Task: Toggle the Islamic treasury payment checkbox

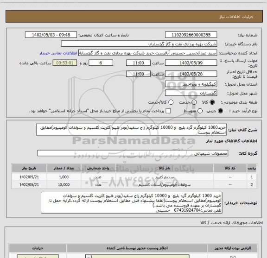Action: [x=168, y=111]
